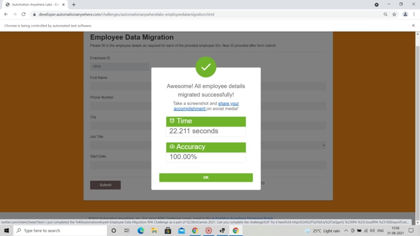Open the weather widget showing 25°C Light rain
This screenshot has width=420, height=236.
click(323, 231)
